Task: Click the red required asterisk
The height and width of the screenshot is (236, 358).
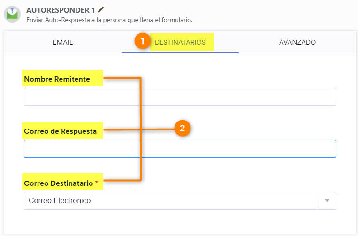Action: tap(97, 183)
